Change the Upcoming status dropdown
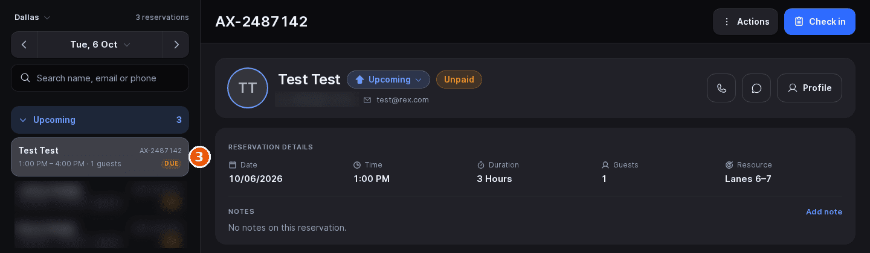This screenshot has width=870, height=253. 388,80
